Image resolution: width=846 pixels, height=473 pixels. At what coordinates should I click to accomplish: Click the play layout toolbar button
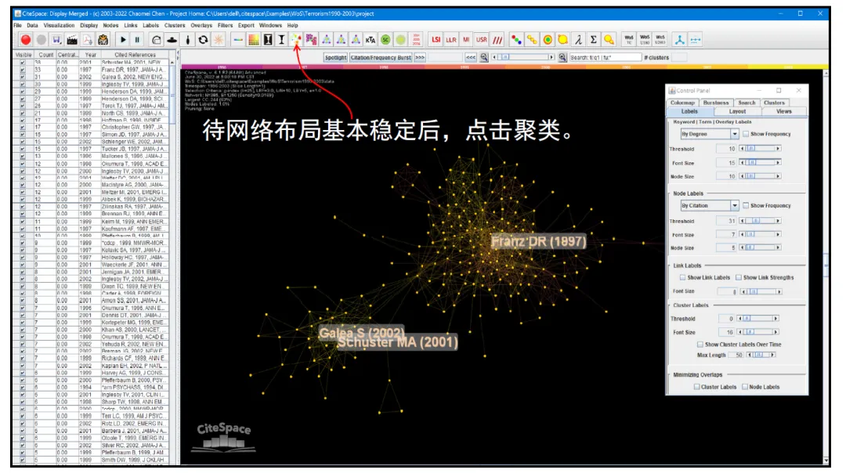123,39
